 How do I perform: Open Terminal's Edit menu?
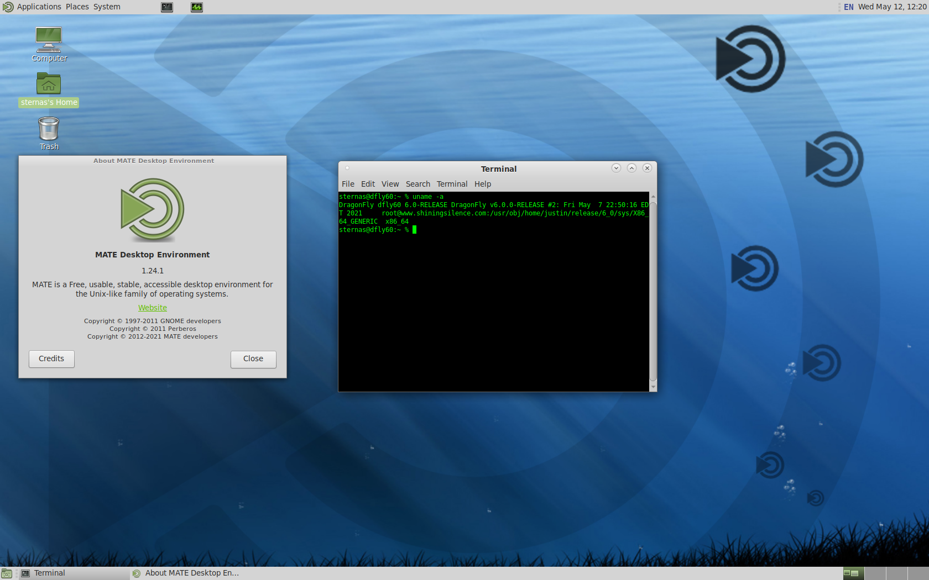click(368, 184)
